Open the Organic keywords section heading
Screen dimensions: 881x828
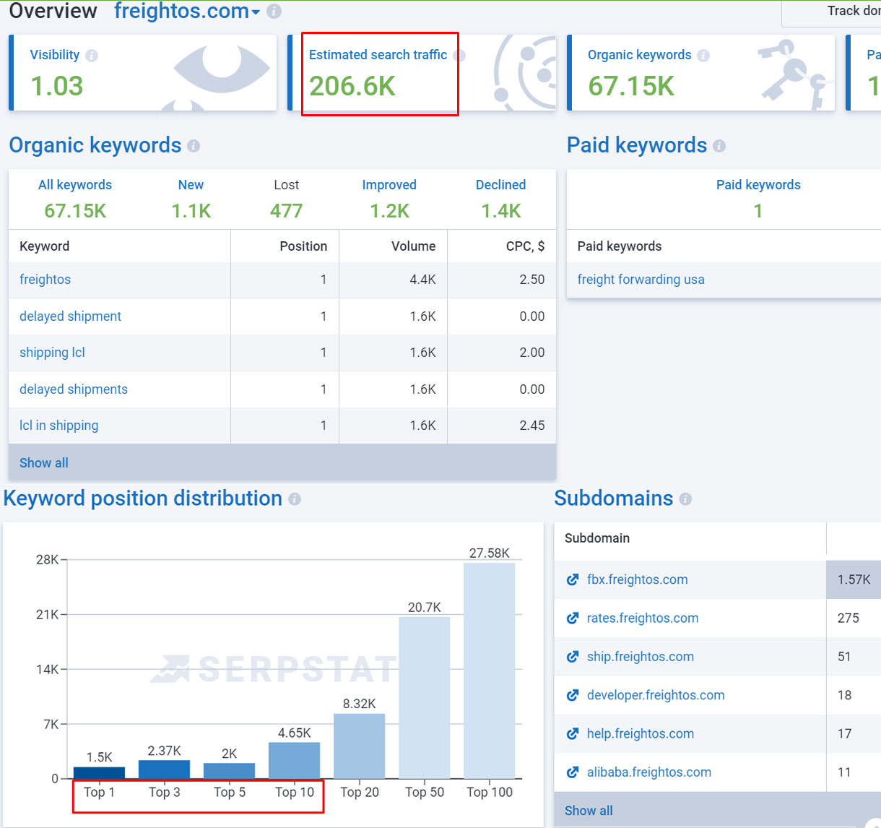95,145
